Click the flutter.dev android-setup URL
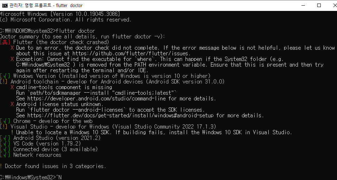337x180 pixels. click(x=120, y=116)
